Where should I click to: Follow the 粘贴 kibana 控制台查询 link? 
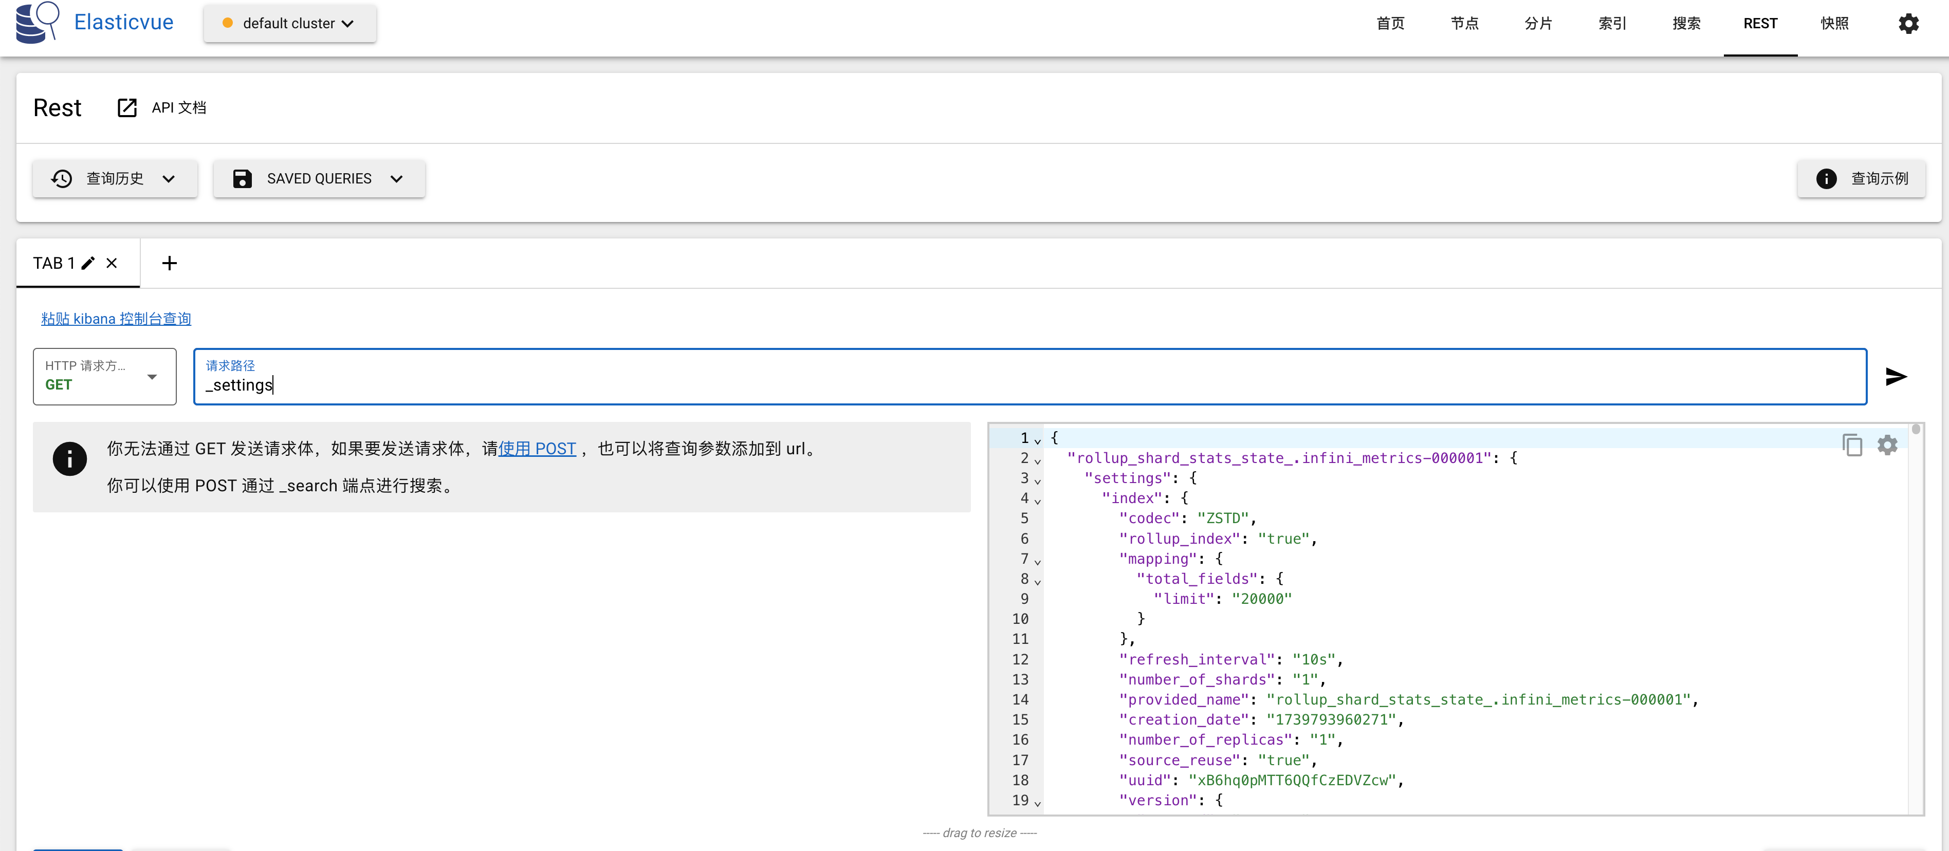pos(116,319)
